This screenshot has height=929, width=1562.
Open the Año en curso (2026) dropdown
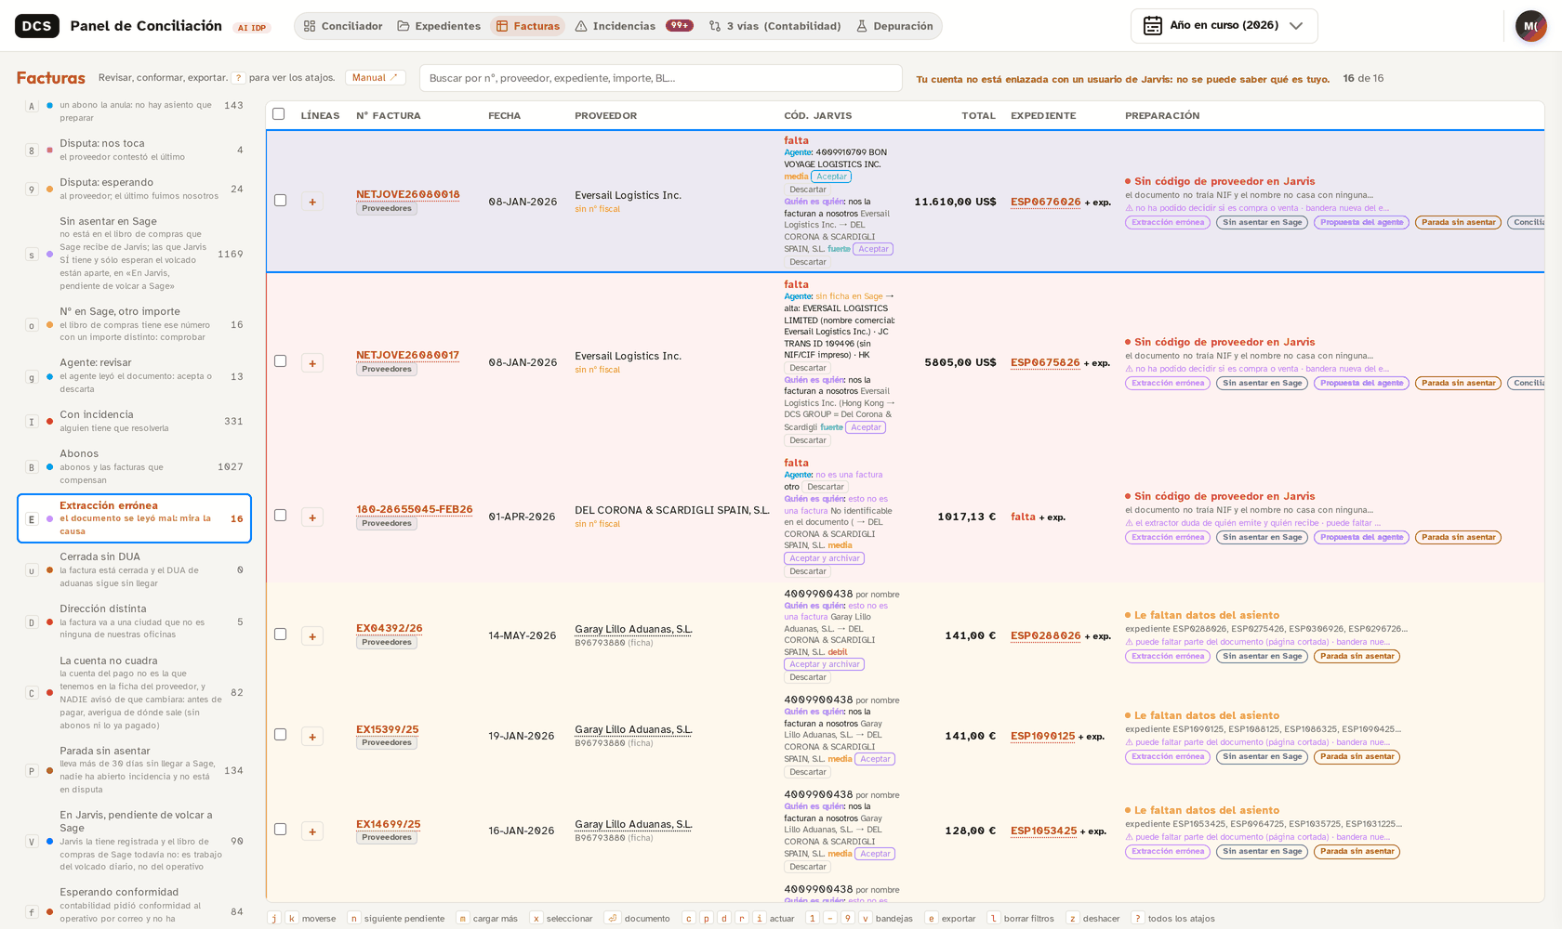pos(1224,26)
